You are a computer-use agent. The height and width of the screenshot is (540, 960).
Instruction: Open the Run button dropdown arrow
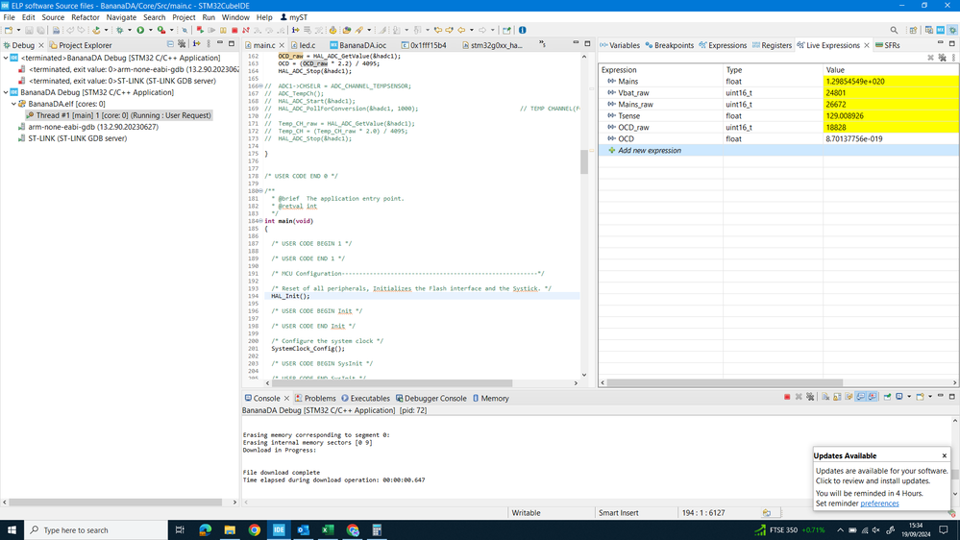click(x=150, y=30)
